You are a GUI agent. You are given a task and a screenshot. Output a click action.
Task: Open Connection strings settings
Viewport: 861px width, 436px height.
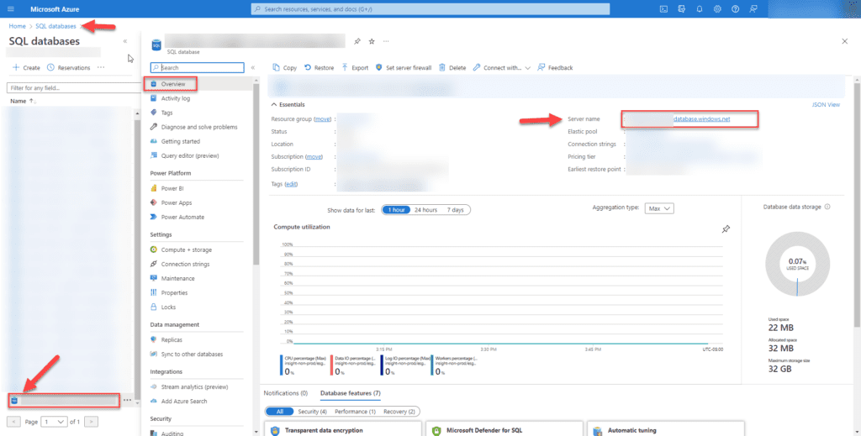tap(185, 264)
